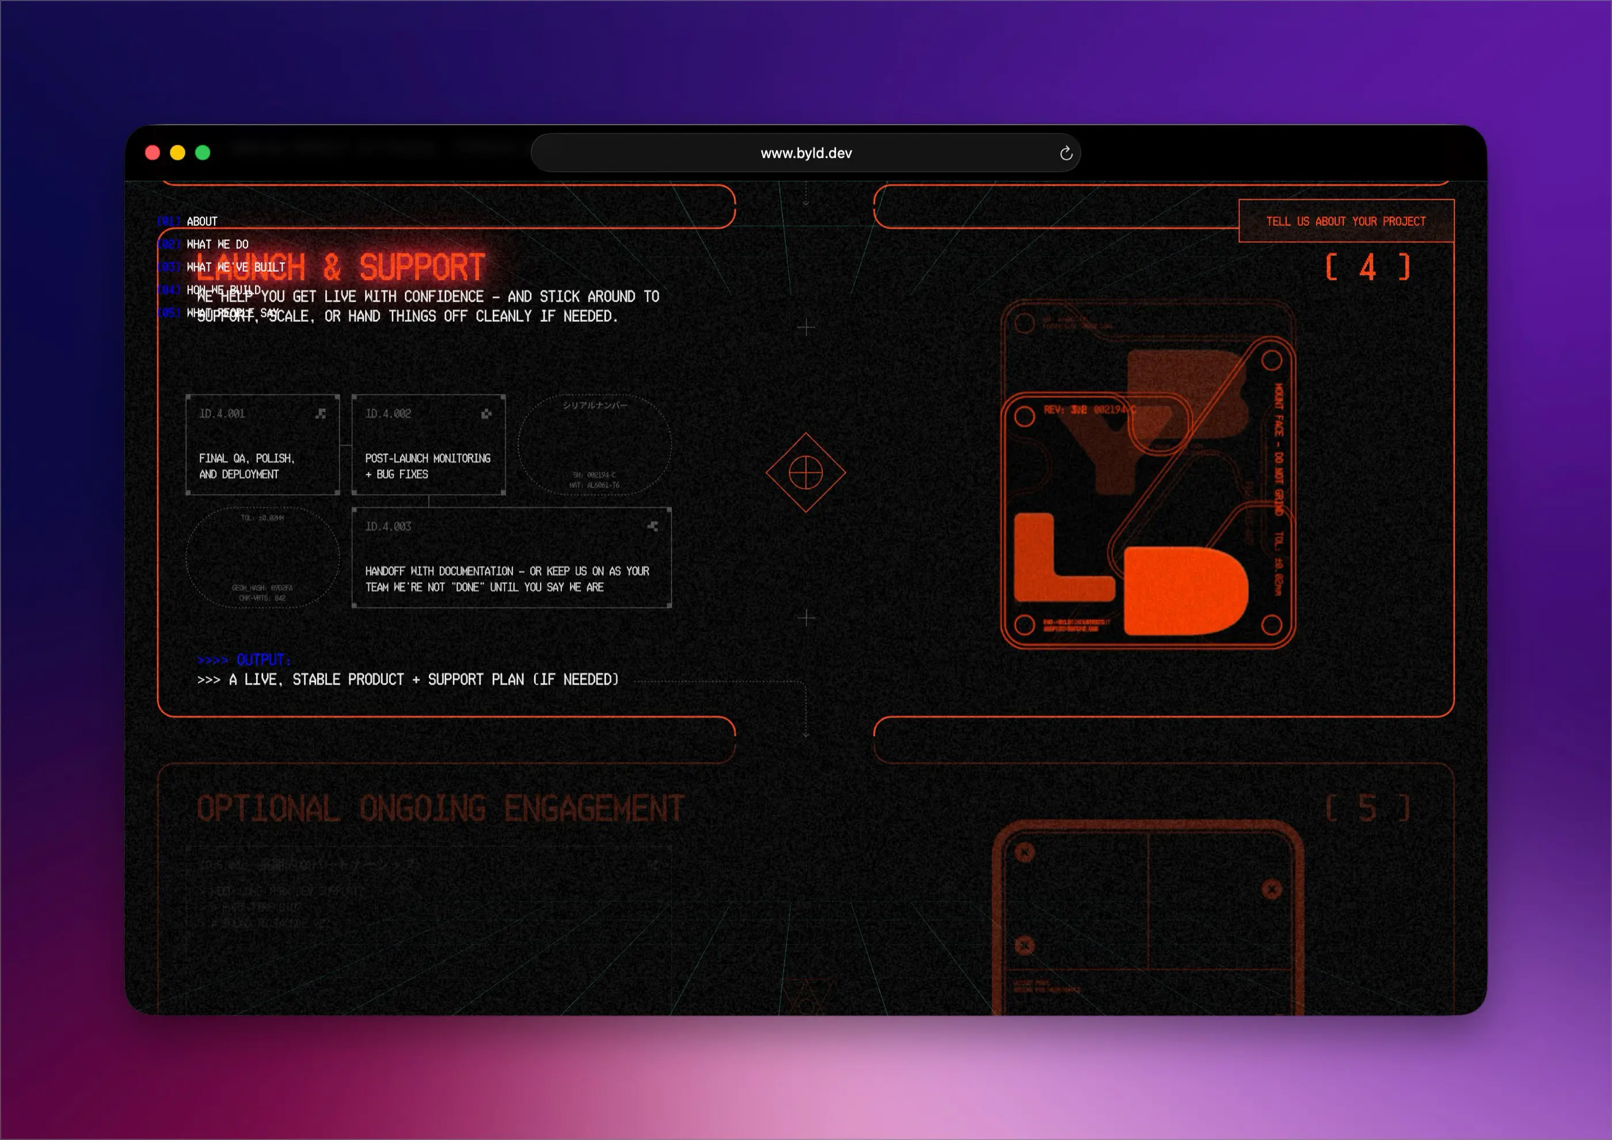Click the BYLD logo plate graphic

(x=1147, y=475)
